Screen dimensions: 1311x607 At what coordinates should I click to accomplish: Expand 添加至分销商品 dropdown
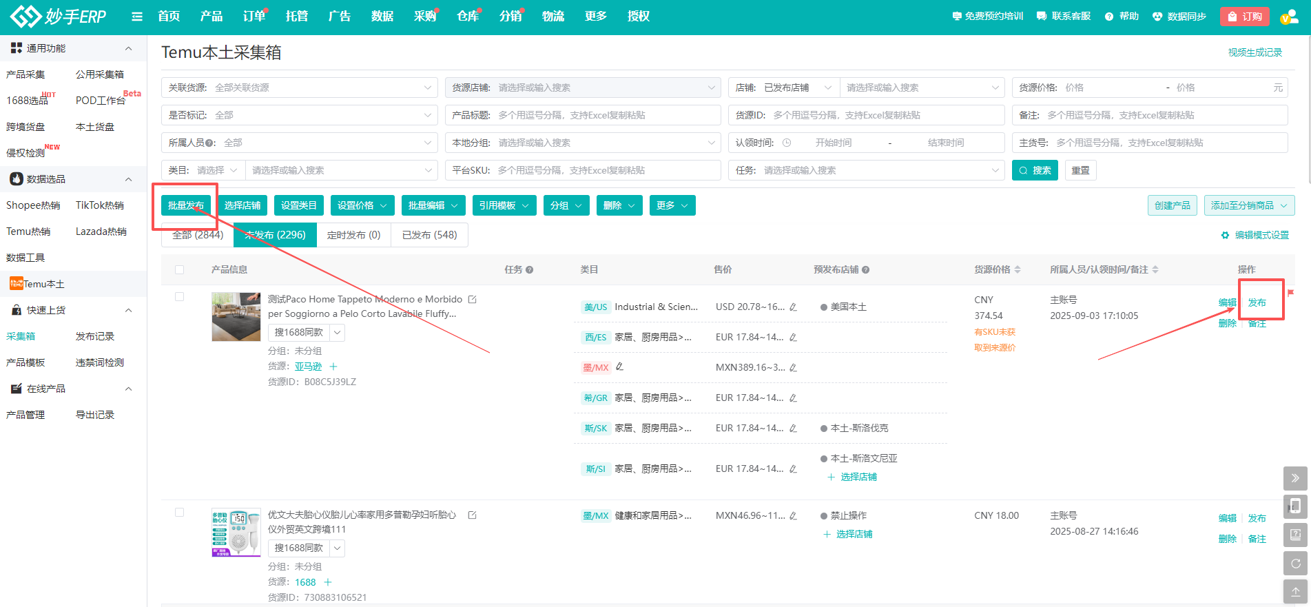click(x=1249, y=205)
